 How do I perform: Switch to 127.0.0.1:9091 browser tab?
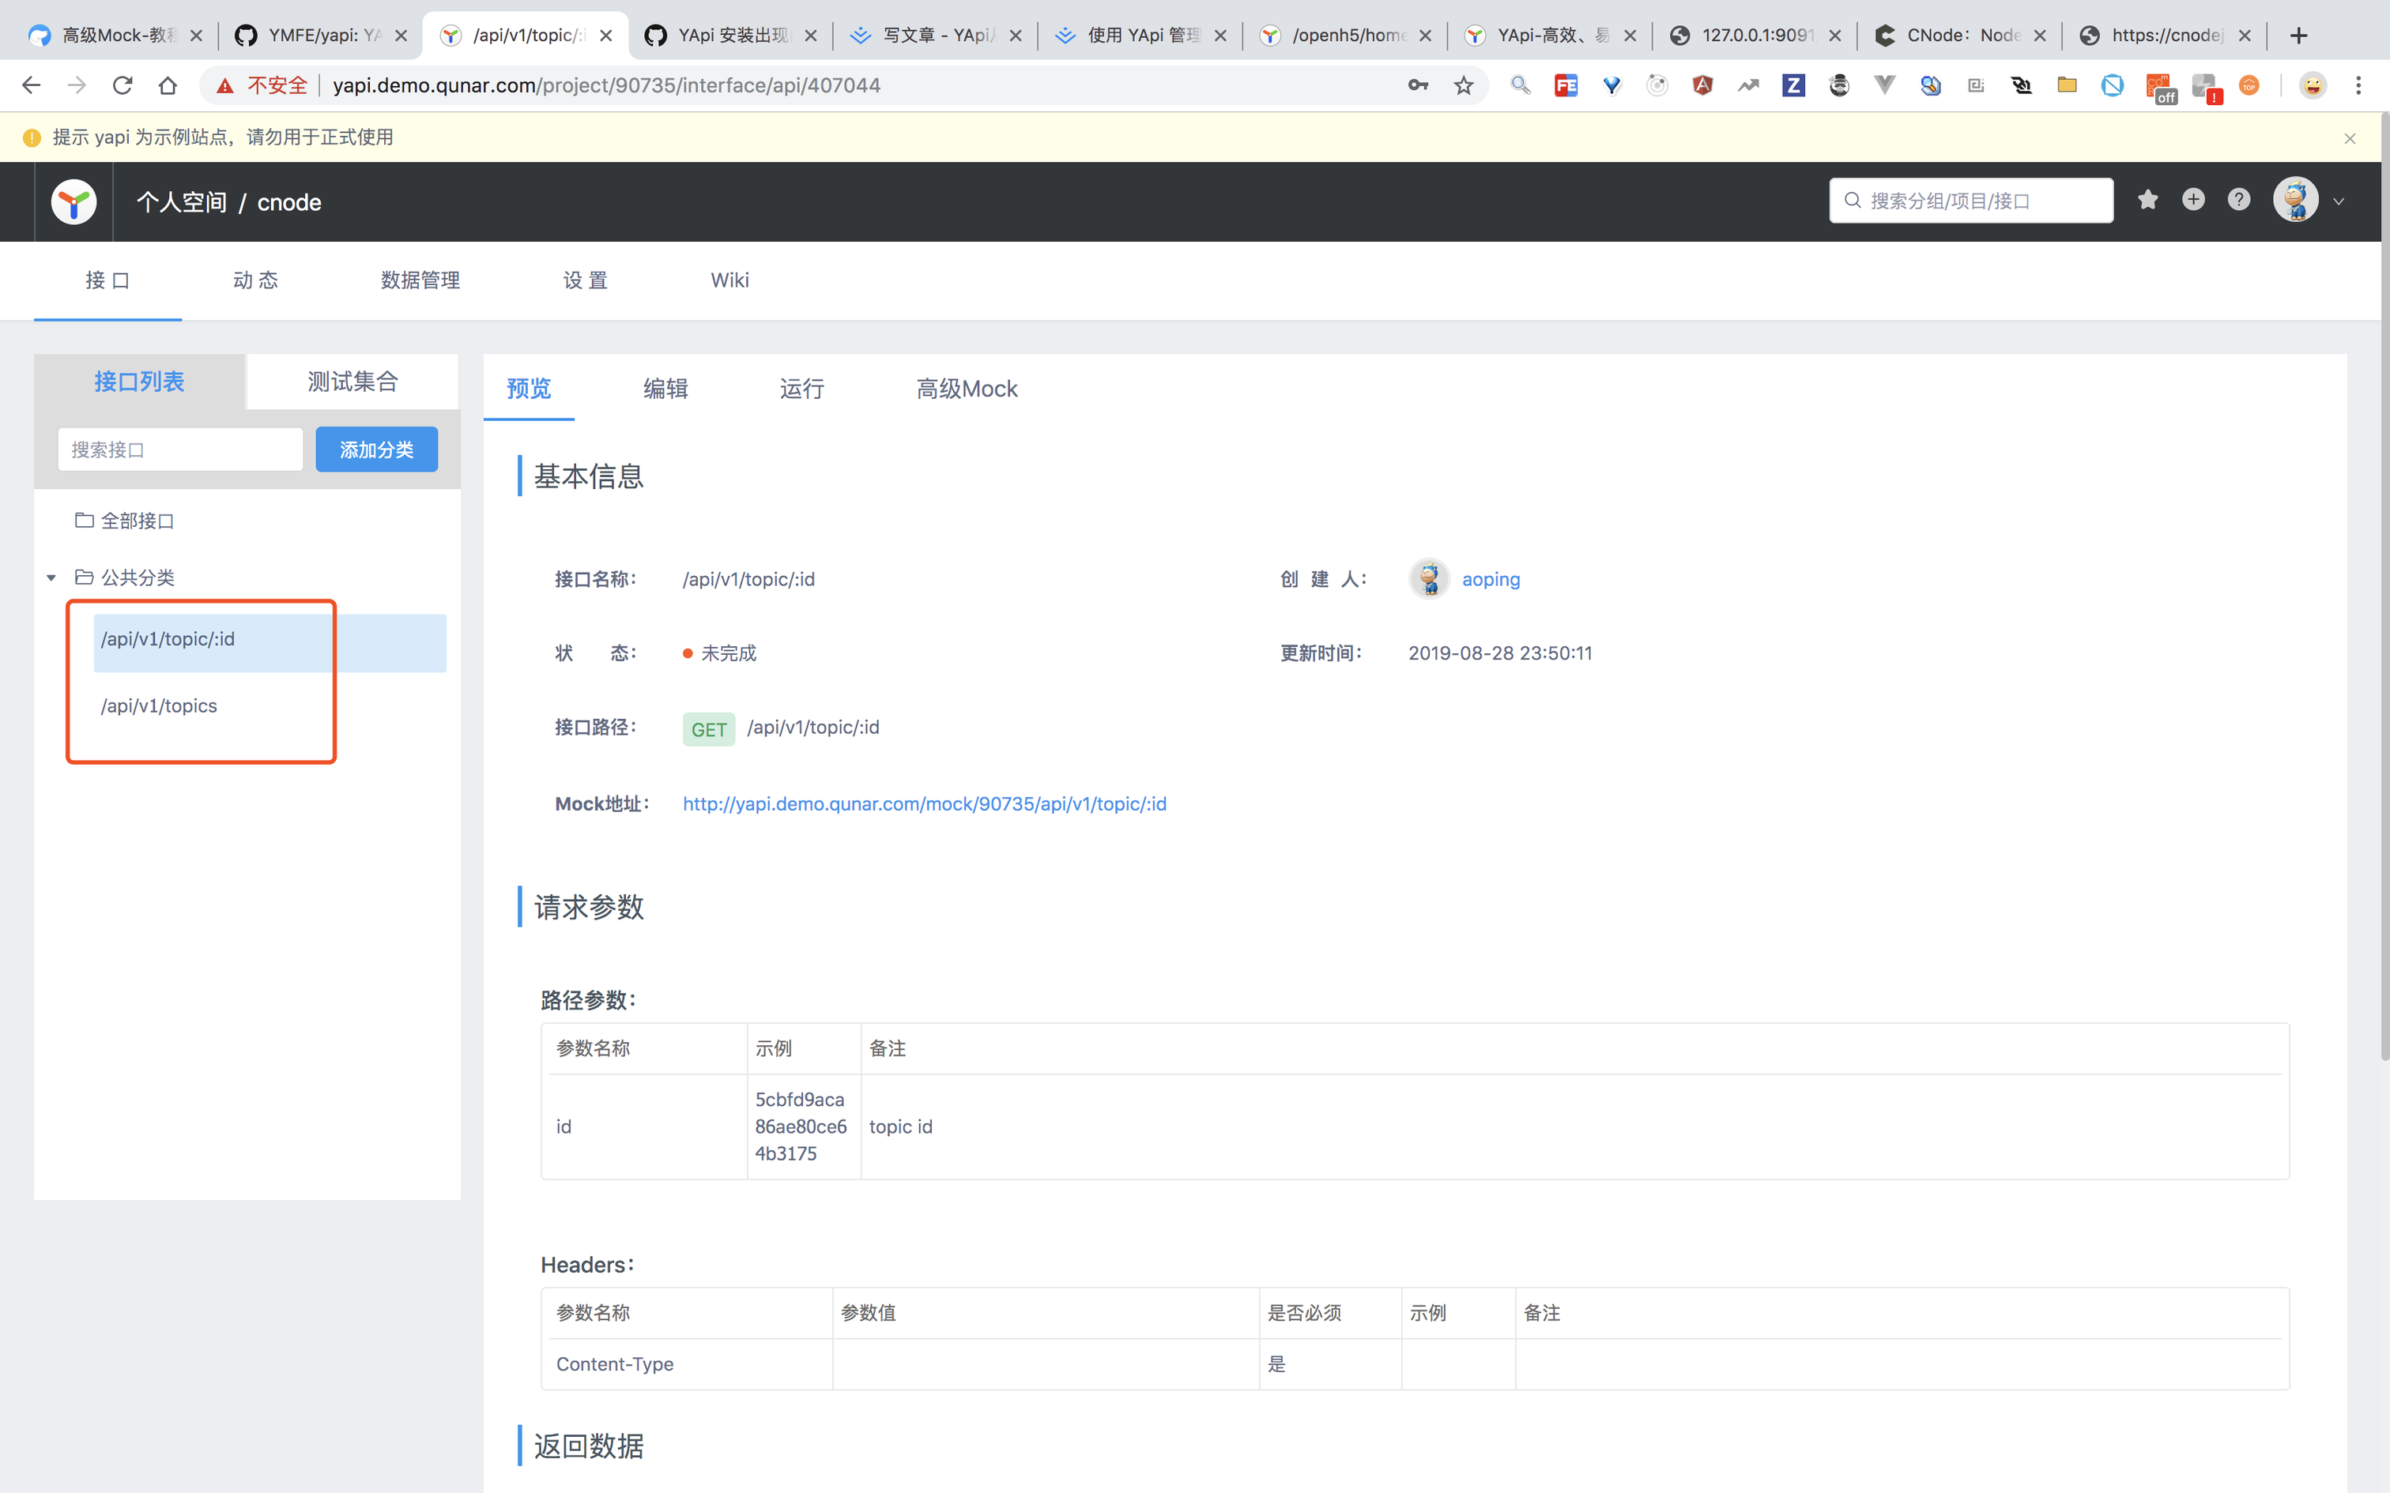point(1755,36)
